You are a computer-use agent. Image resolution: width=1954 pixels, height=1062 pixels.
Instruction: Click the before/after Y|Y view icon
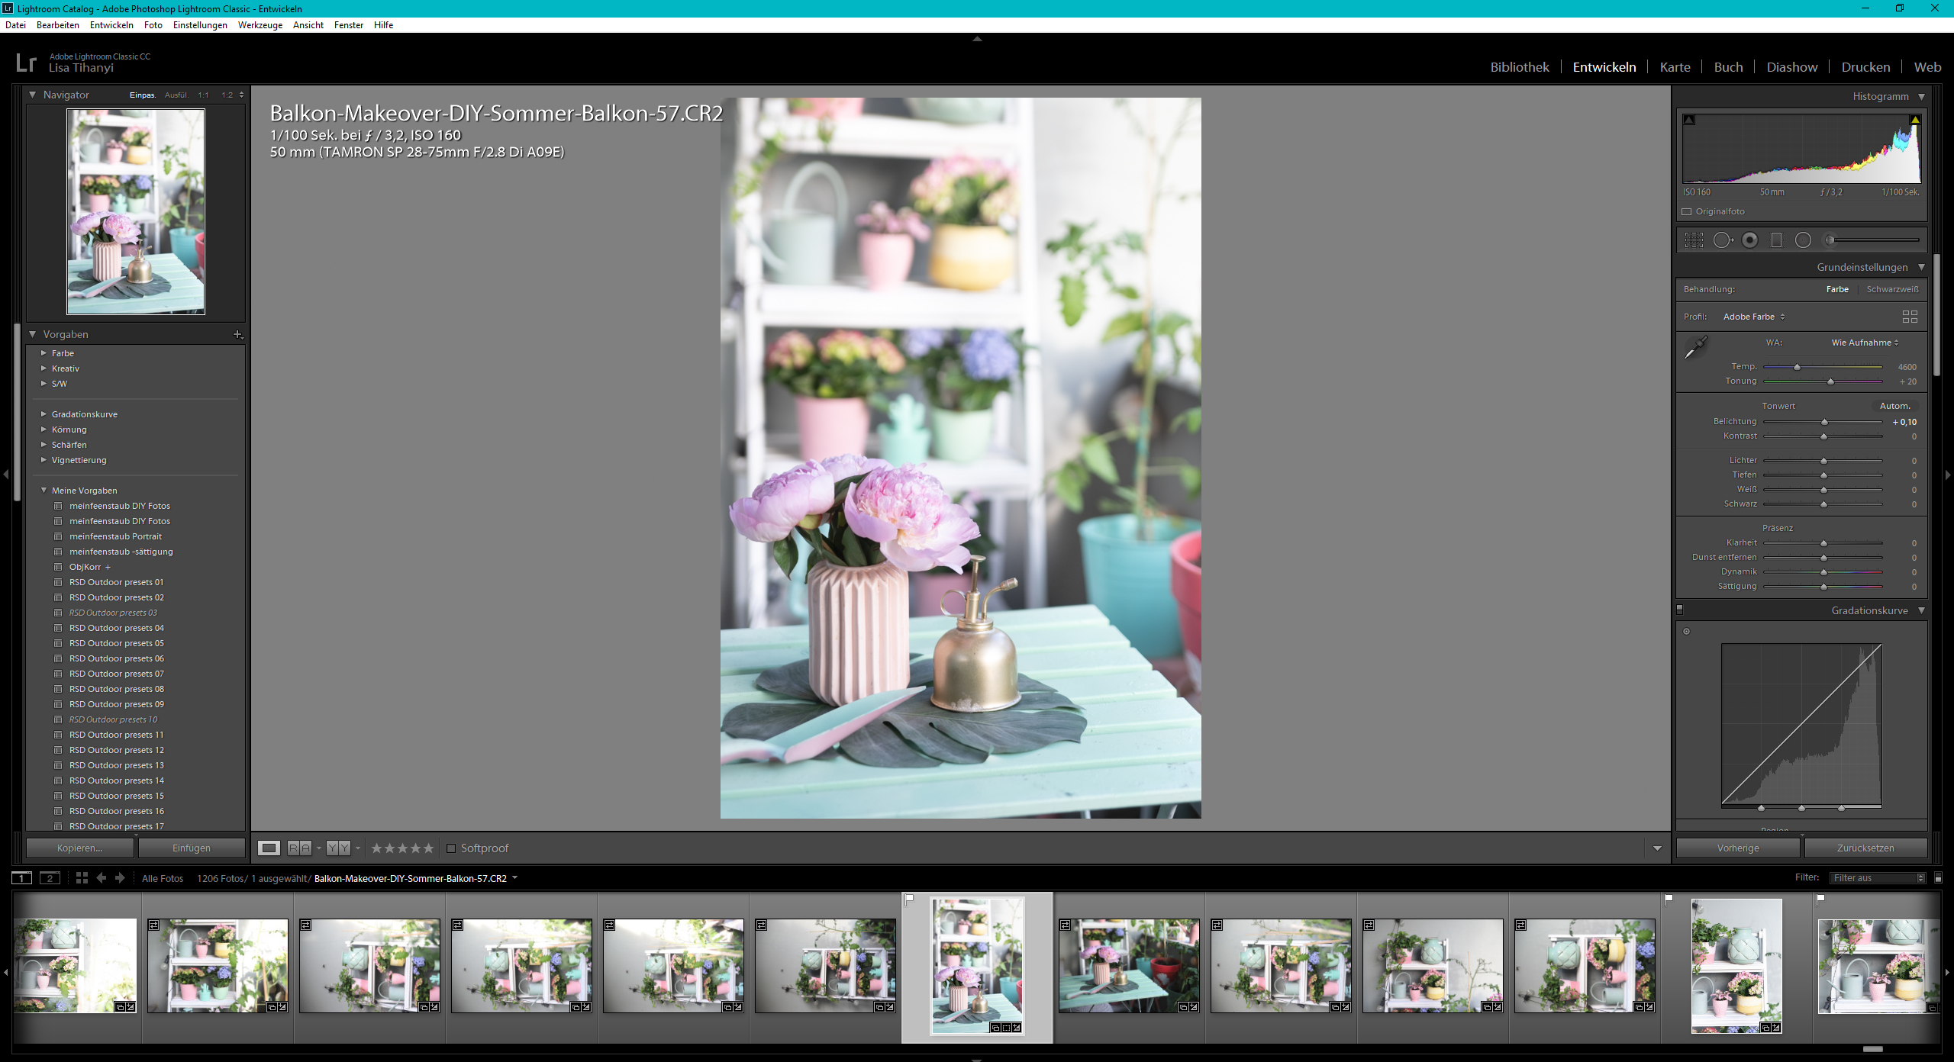click(x=337, y=848)
